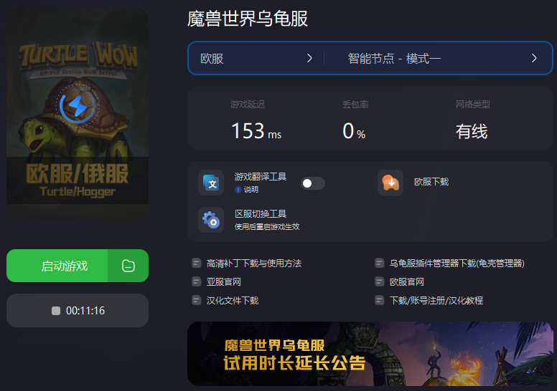Open 高清补丁下载与使用方法 link
The height and width of the screenshot is (391, 557).
[x=253, y=264]
